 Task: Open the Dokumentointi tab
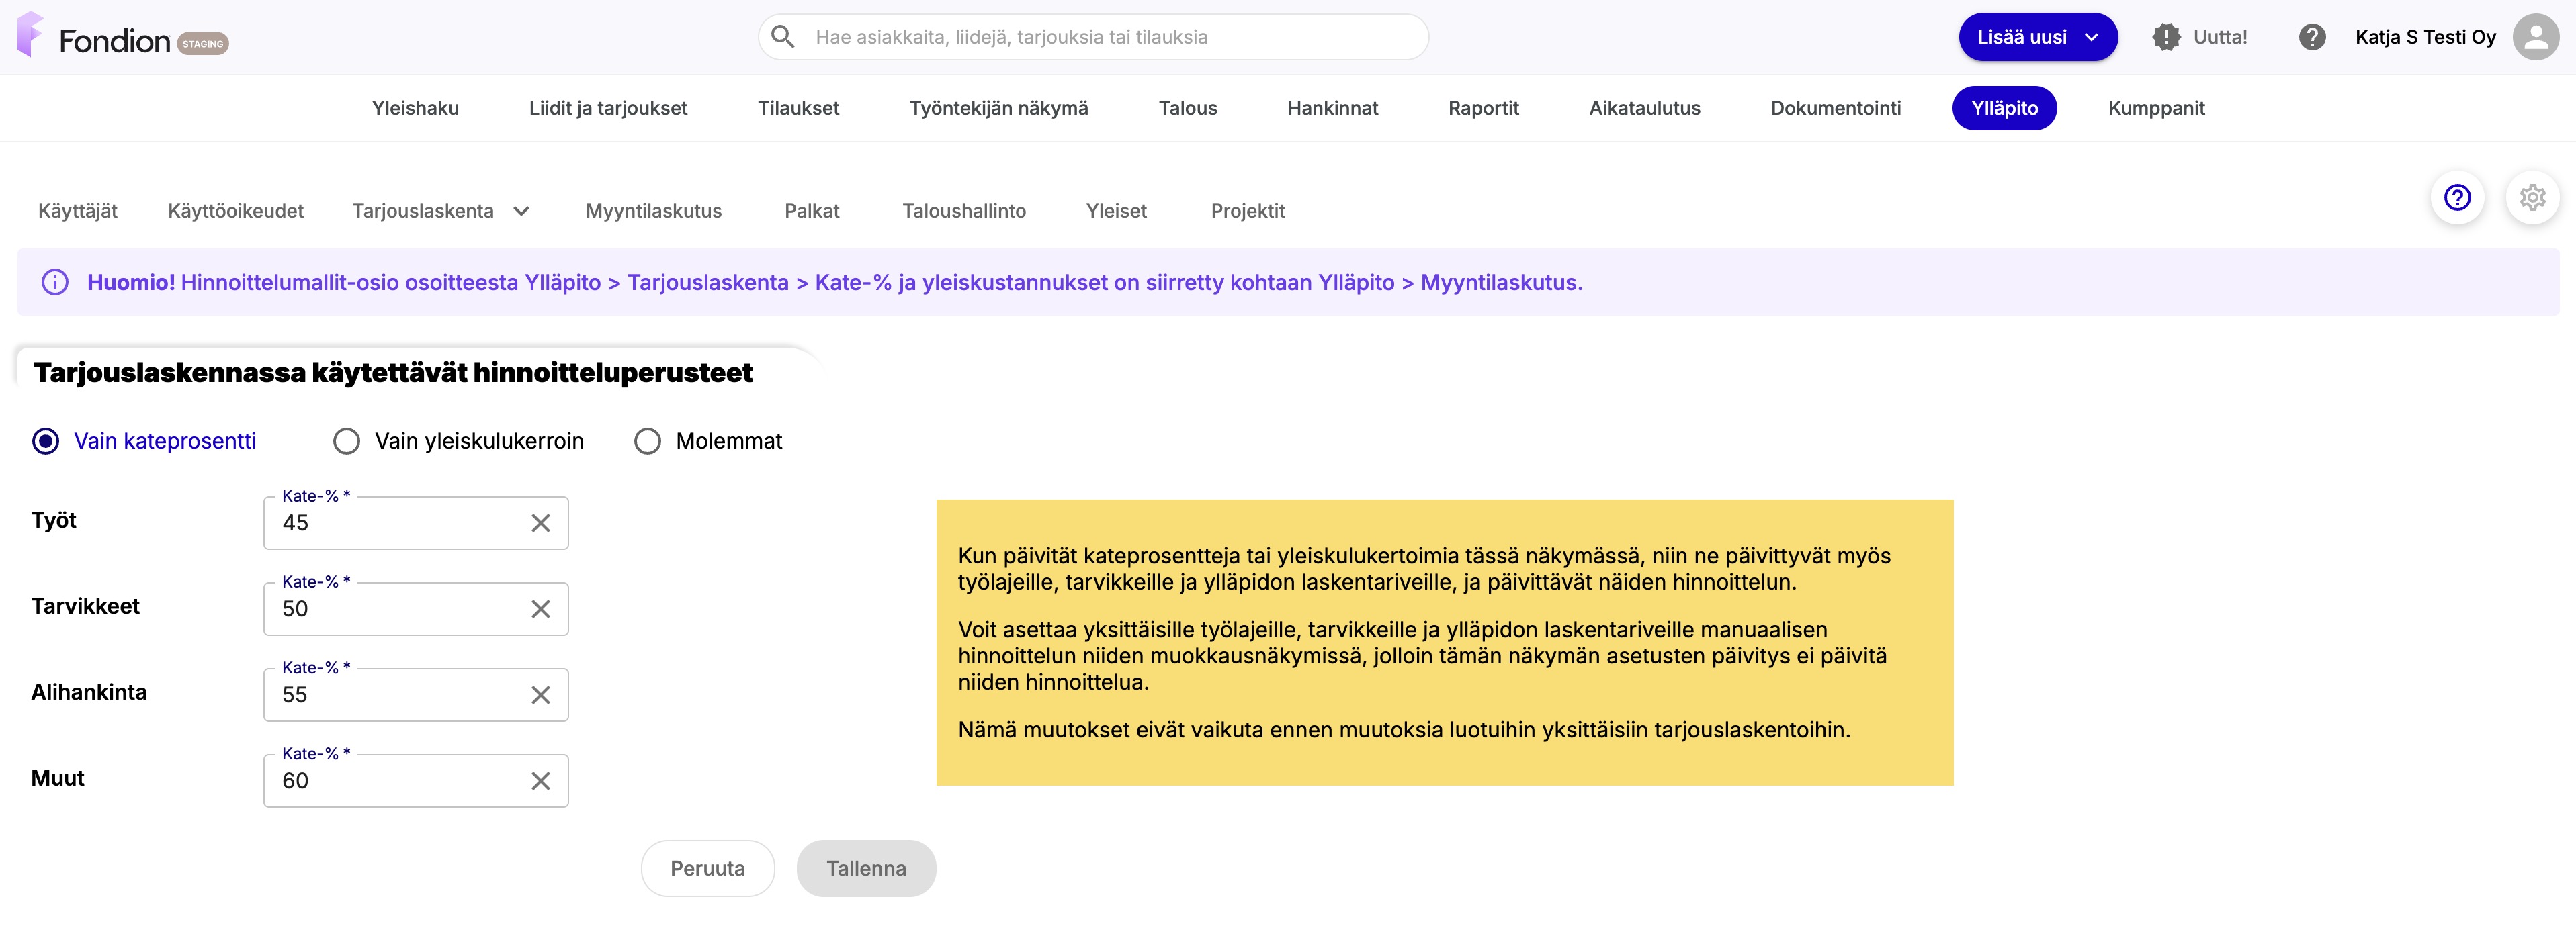point(1835,108)
